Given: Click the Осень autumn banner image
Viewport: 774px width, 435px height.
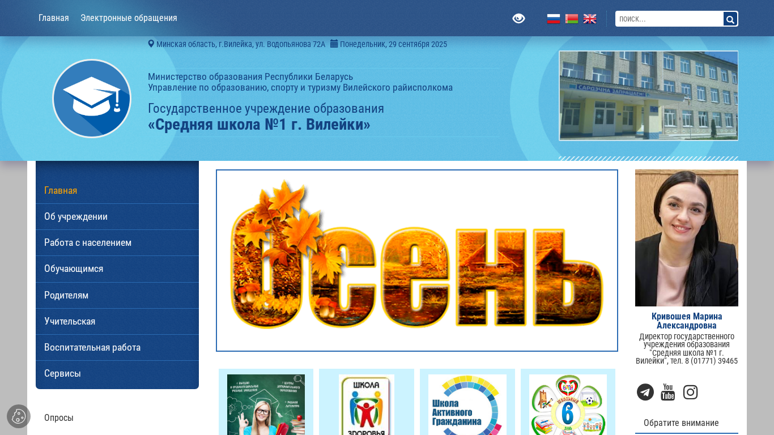Looking at the screenshot, I should coord(417,261).
